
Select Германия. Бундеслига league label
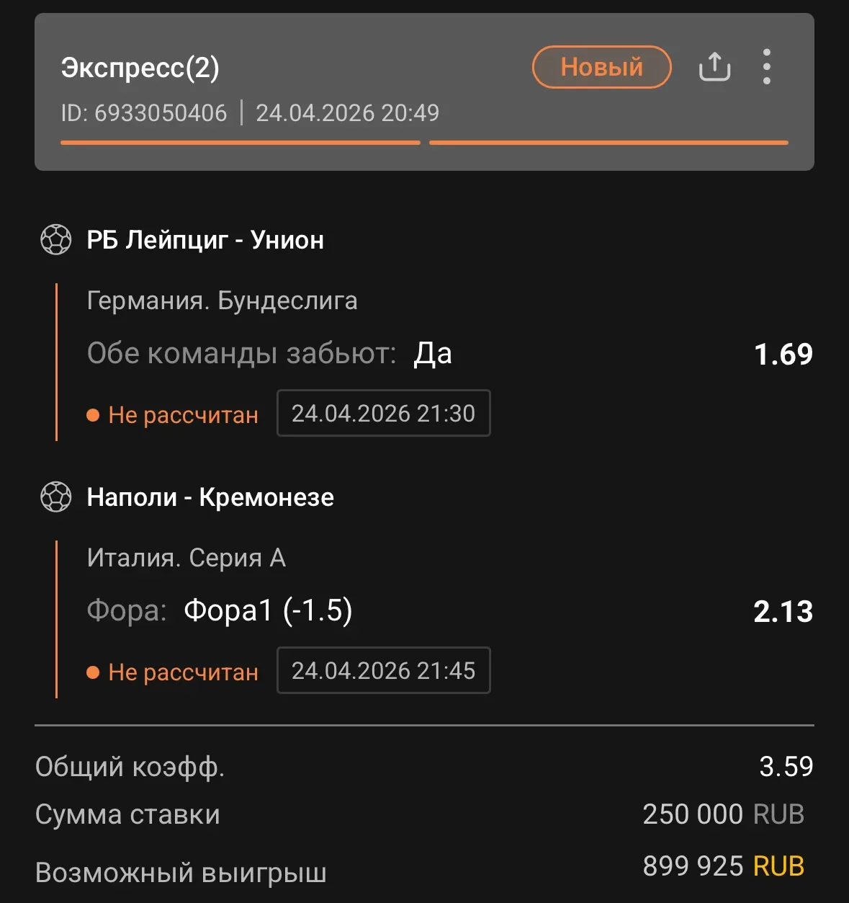pos(222,301)
